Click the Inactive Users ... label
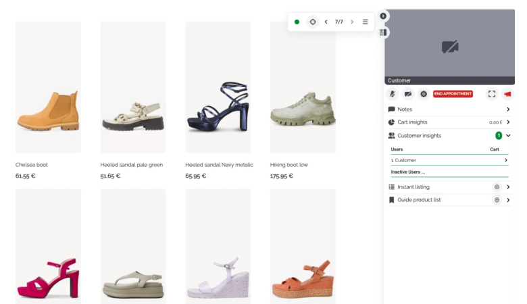 (407, 172)
